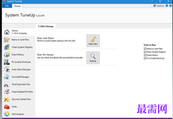Click the Options gear icon
The height and width of the screenshot is (119, 173).
coord(155,5)
